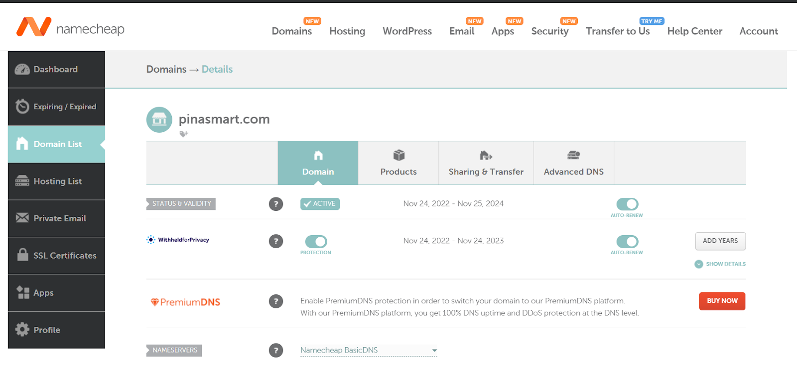Open the Domains top menu
The height and width of the screenshot is (367, 797).
292,31
